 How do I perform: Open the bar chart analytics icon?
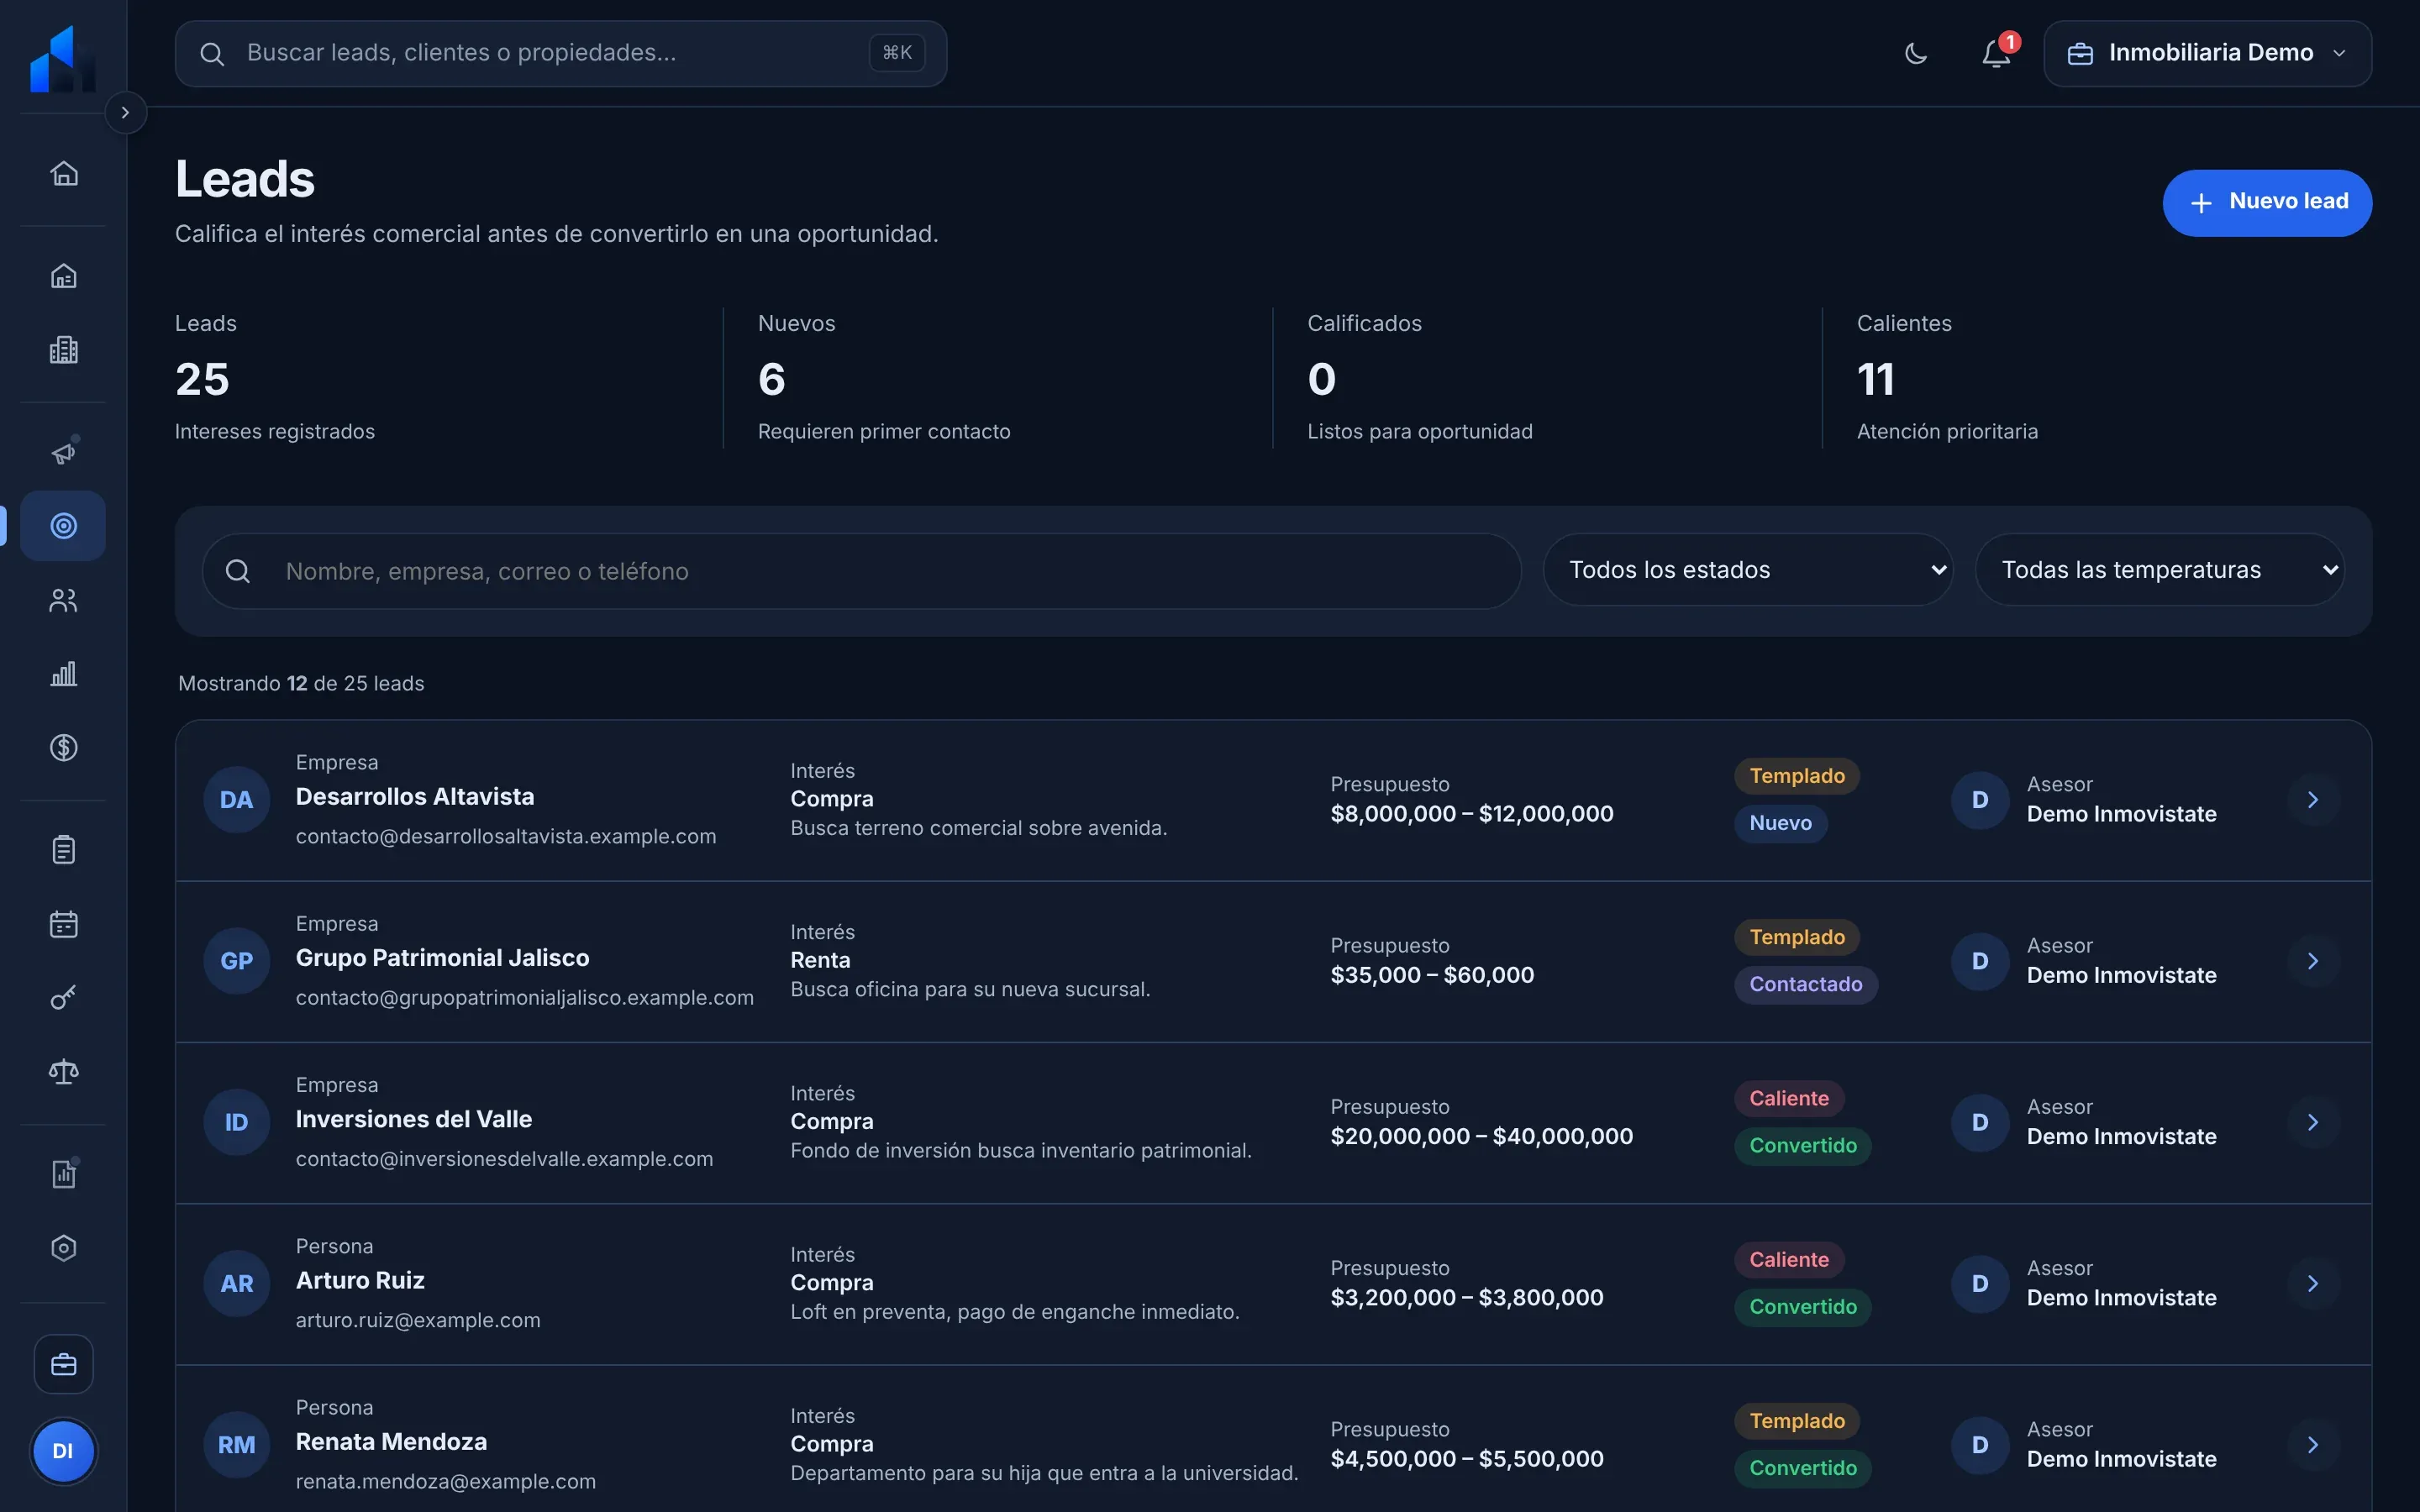64,674
